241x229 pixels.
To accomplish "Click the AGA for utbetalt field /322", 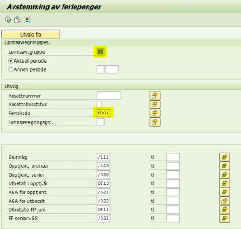I will (103, 201).
